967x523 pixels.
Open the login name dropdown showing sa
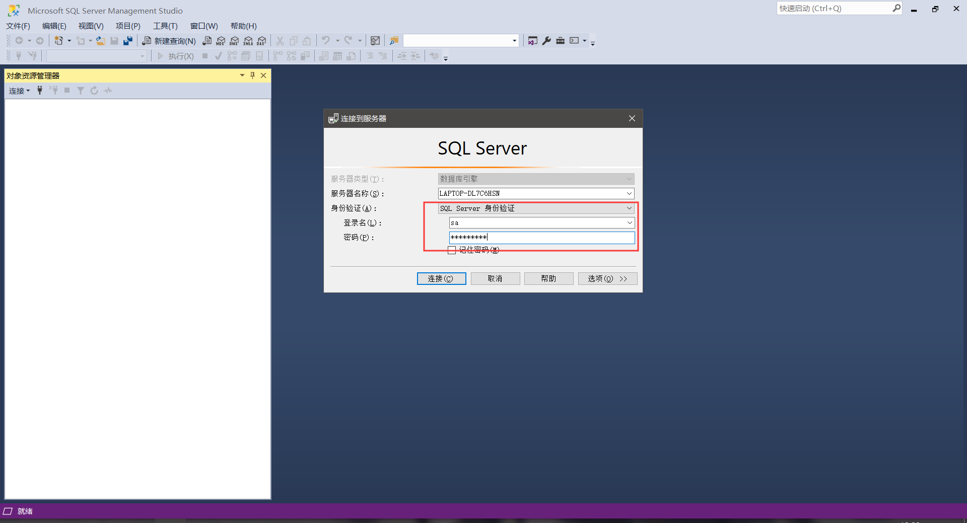[630, 222]
